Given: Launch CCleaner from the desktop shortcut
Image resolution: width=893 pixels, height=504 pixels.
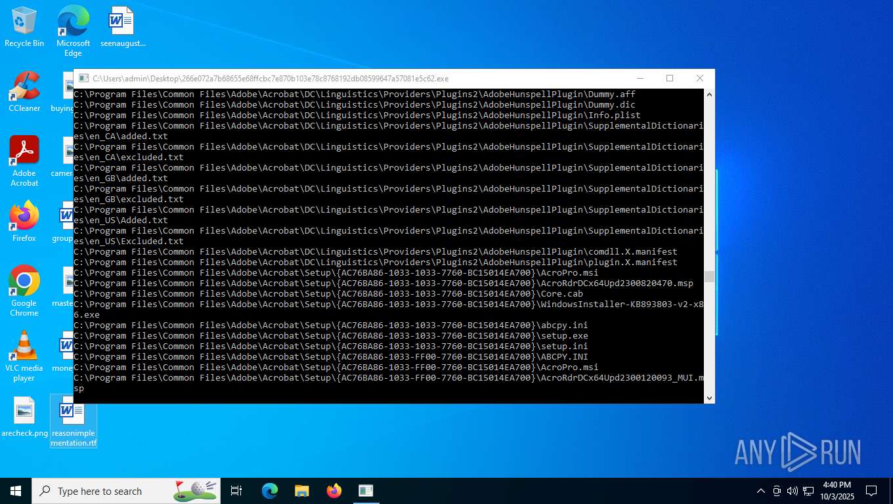Looking at the screenshot, I should point(24,92).
